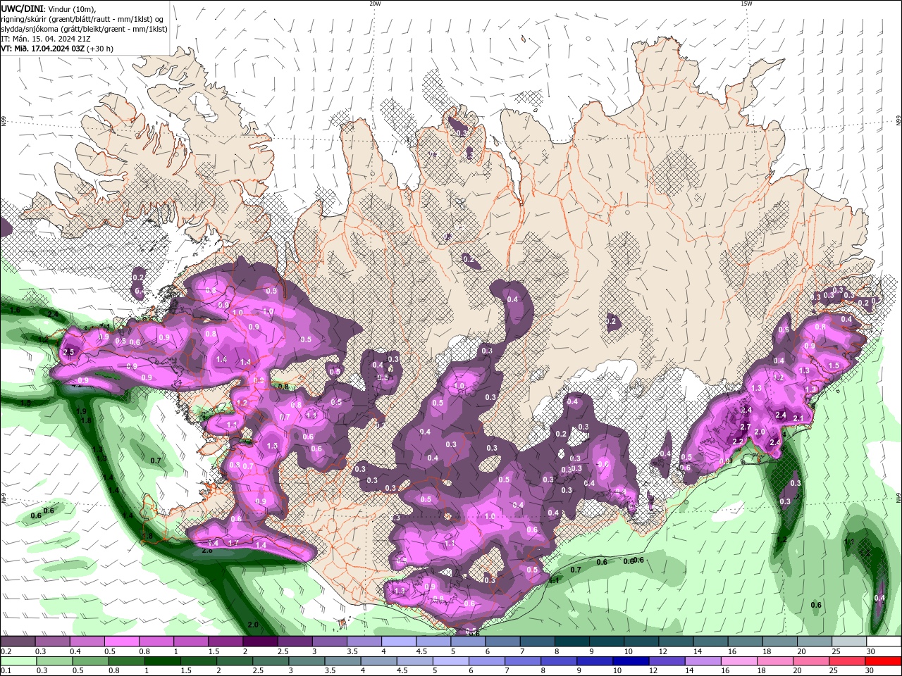
Task: Click the white '2.0' value in the east snowfall
Action: point(760,432)
